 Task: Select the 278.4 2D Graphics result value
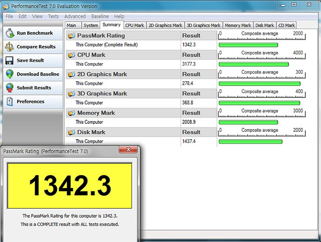(188, 84)
